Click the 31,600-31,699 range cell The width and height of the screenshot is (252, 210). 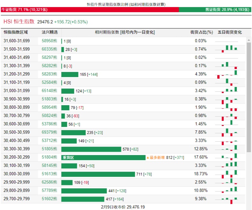click(x=17, y=41)
